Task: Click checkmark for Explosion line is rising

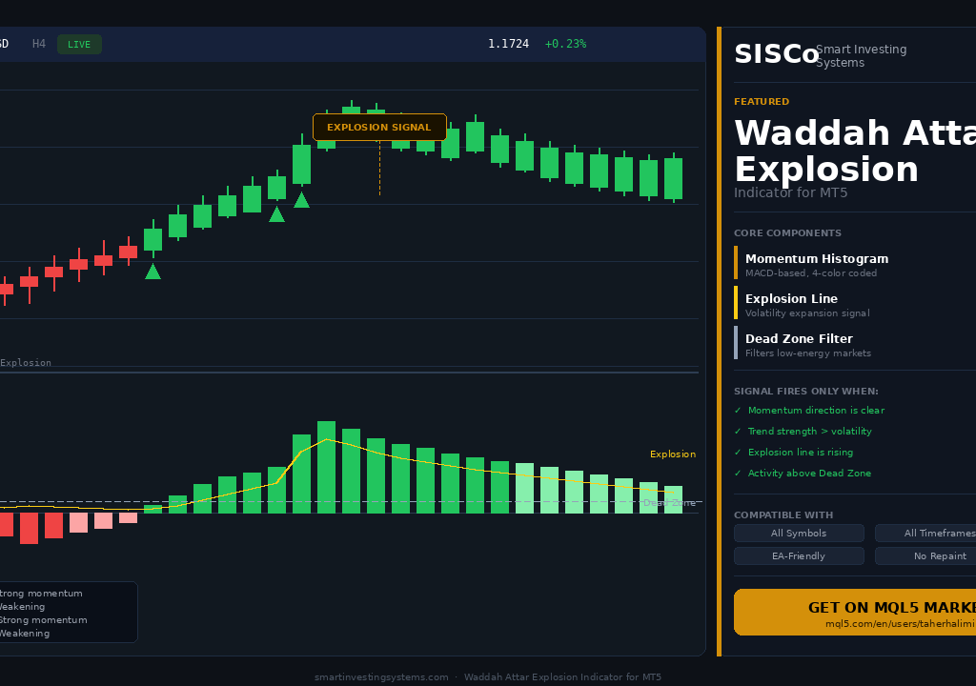Action: point(738,453)
